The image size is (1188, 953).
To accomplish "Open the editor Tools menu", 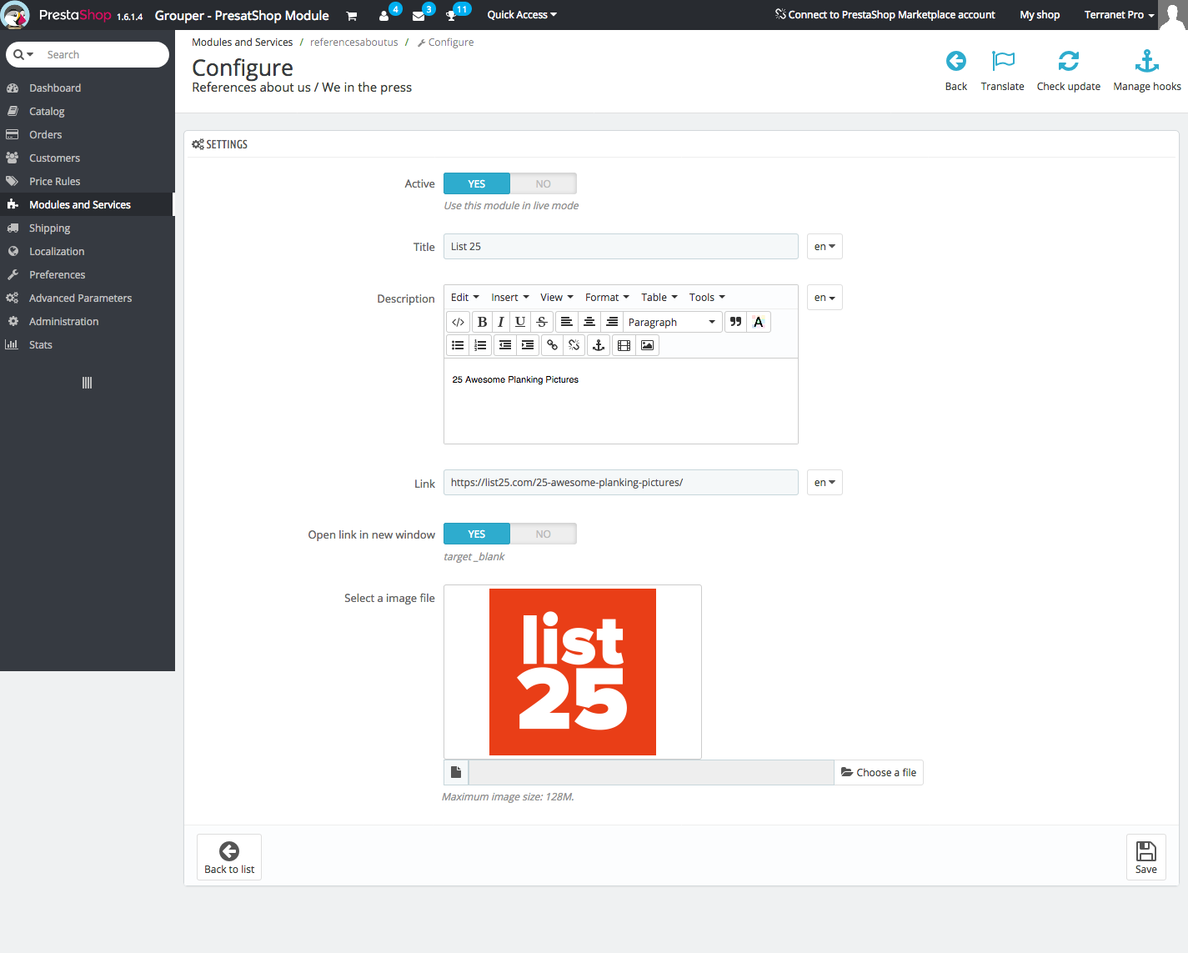I will pyautogui.click(x=707, y=298).
